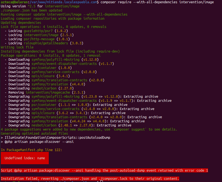
Task: Click the 'Installation failed, reverting' error line
Action: [90, 179]
